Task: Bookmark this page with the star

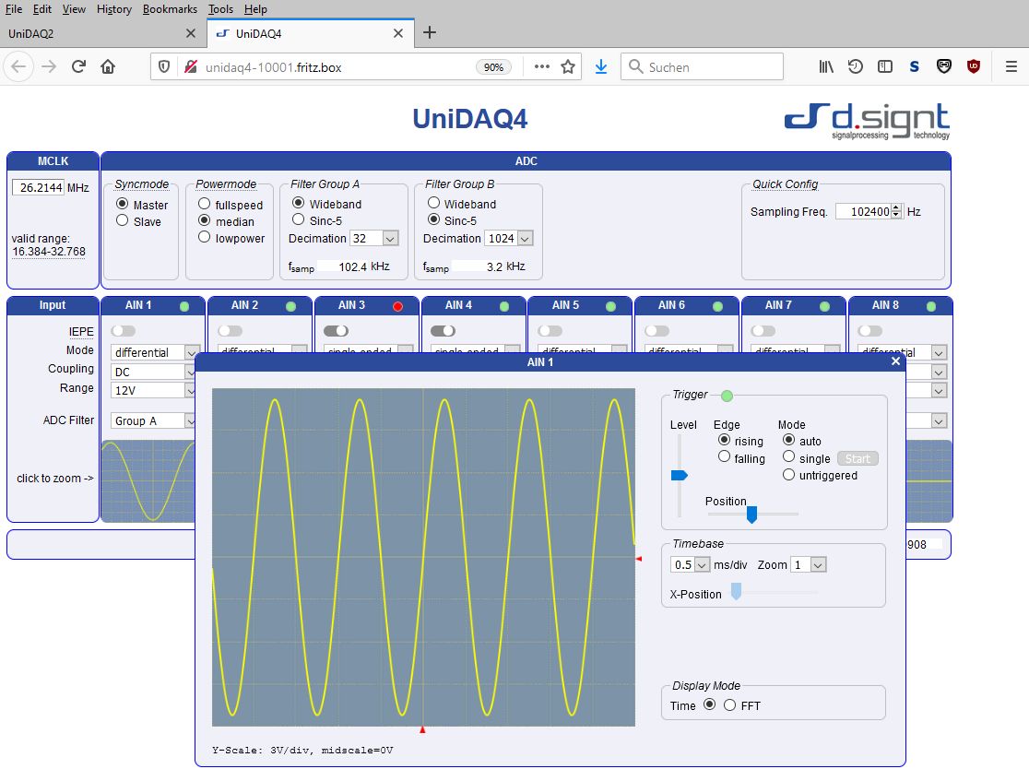Action: (568, 67)
